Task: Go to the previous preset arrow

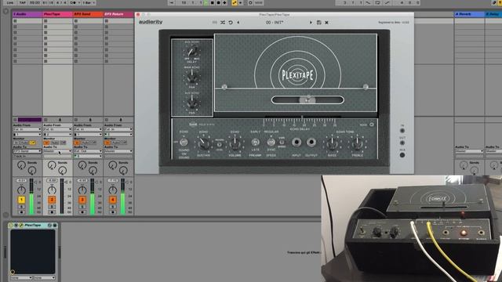Action: point(238,23)
